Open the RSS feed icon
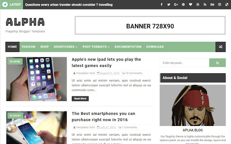The image size is (231, 144). pos(205,4)
